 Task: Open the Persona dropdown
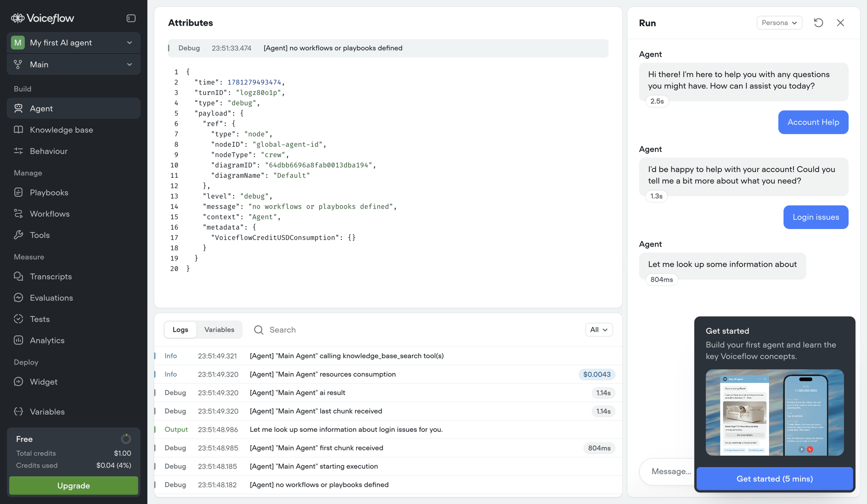click(780, 23)
